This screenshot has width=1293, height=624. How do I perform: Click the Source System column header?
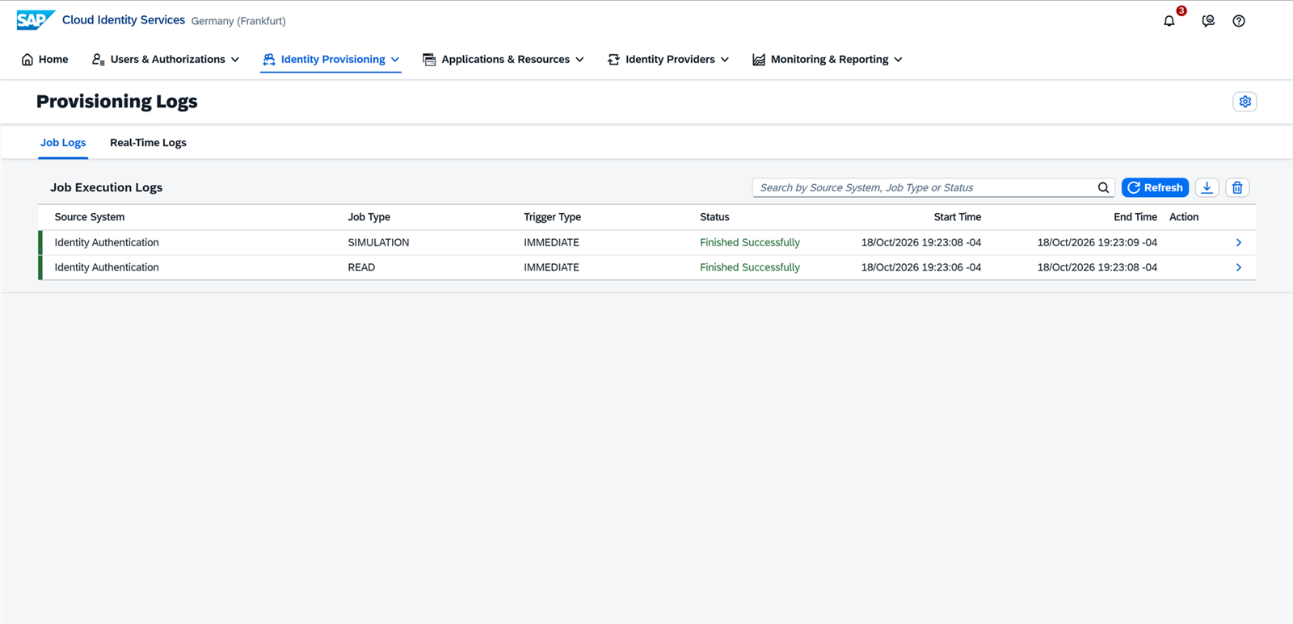[90, 217]
